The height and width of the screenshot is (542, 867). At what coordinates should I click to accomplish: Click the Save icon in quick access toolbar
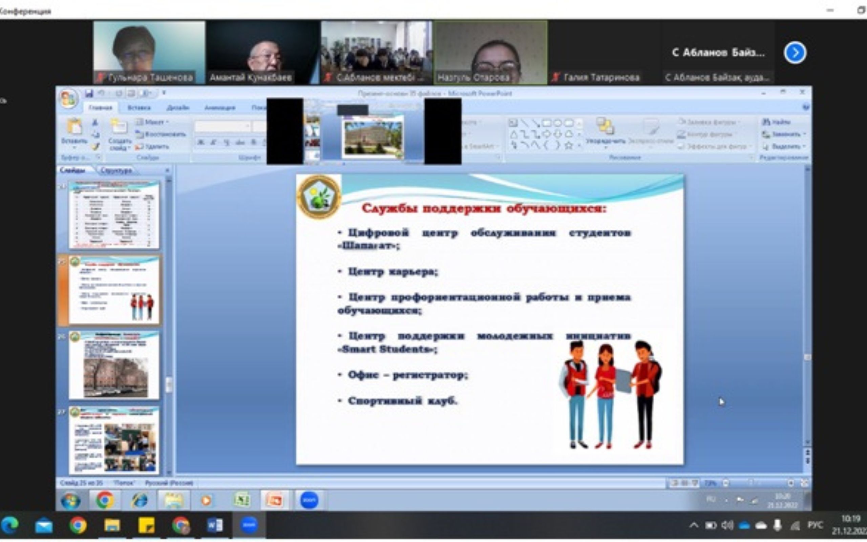pos(89,93)
